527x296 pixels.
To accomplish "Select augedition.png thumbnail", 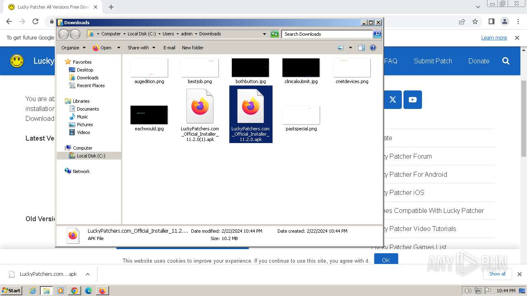I will point(149,68).
